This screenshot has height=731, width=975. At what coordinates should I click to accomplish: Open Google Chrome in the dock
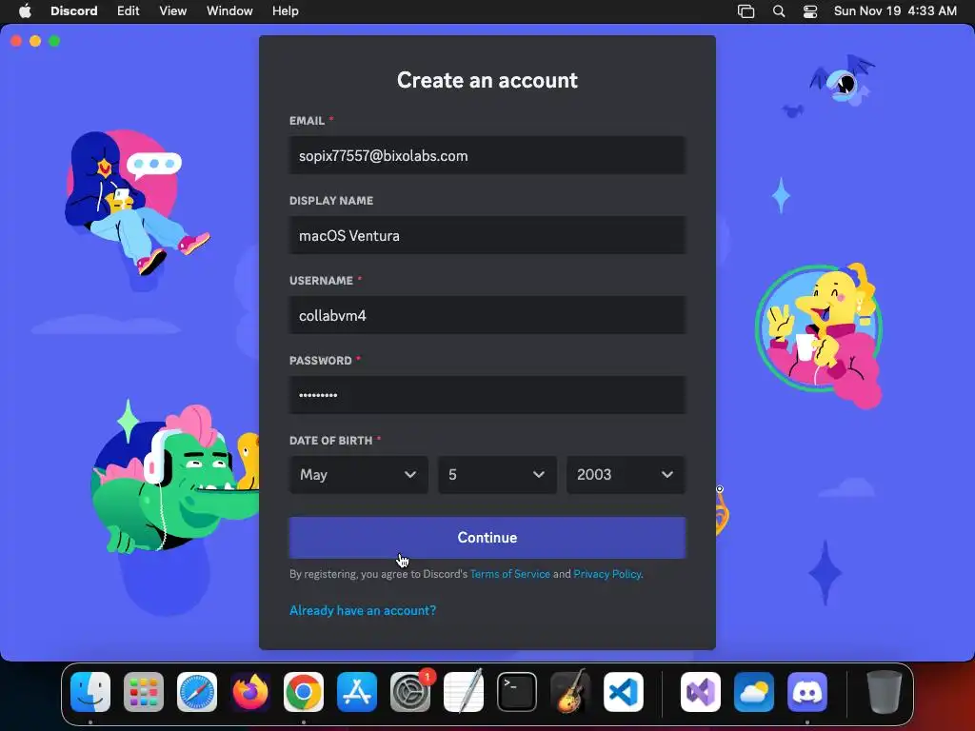tap(304, 692)
